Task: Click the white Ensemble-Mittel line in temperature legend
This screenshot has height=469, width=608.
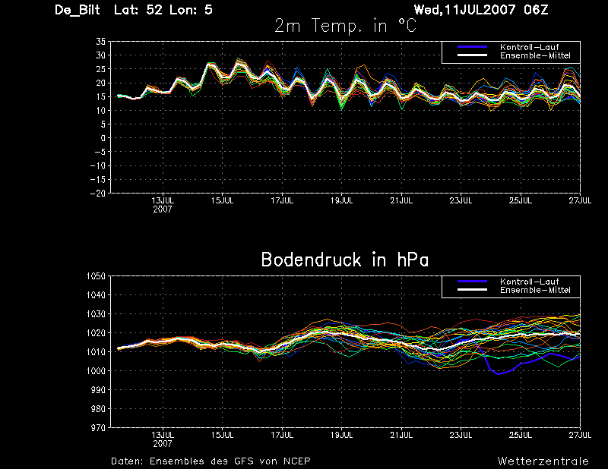Action: tap(472, 55)
